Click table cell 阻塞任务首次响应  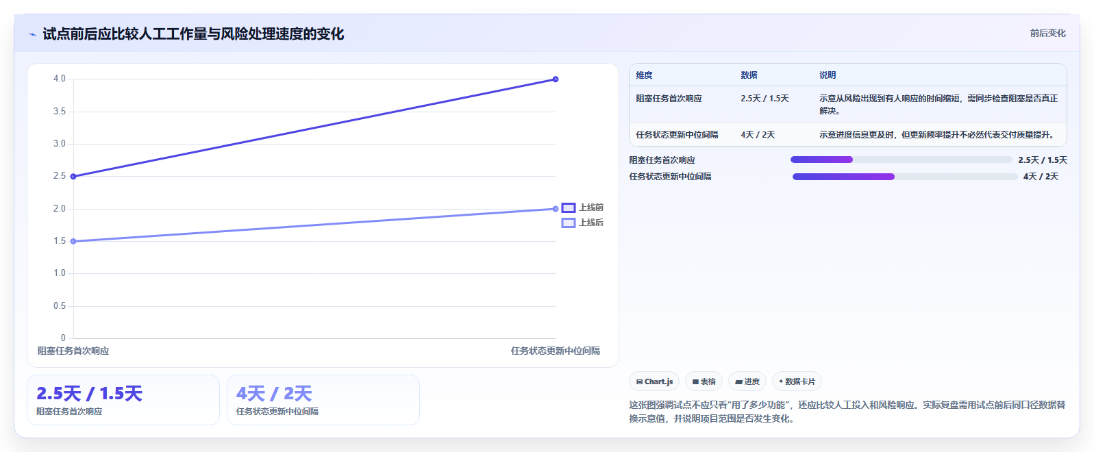[669, 99]
